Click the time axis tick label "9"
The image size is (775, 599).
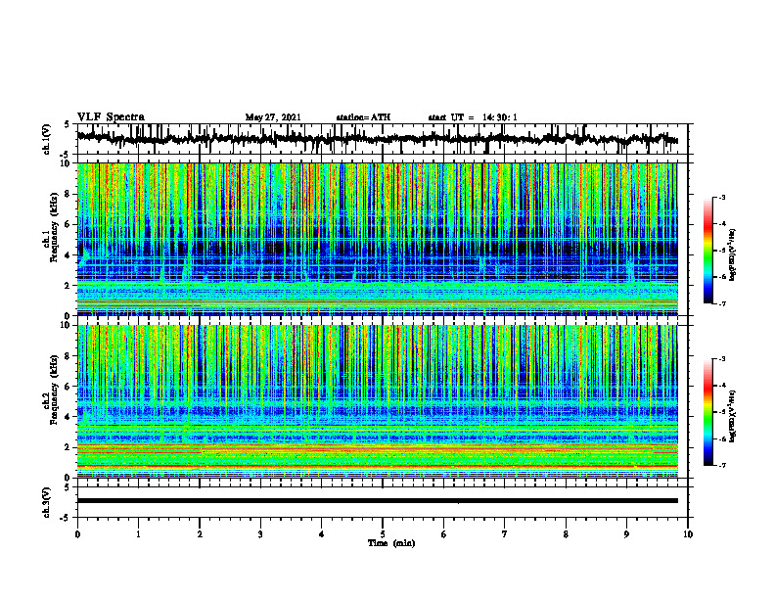[626, 534]
